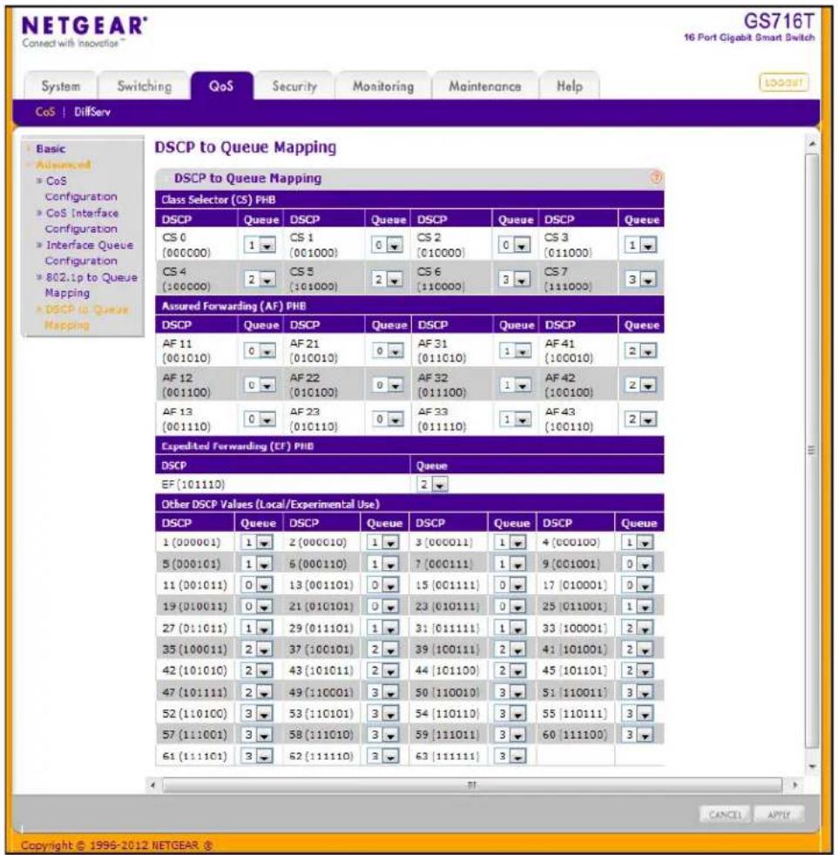
Task: Open queue dropdown for DSCP 35 (100011)
Action: click(257, 649)
